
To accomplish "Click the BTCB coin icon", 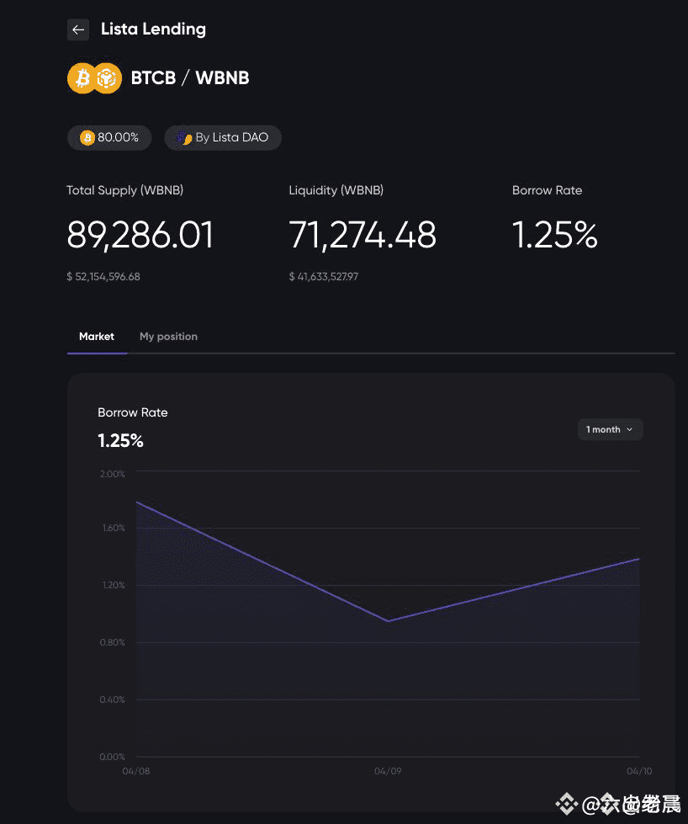I will tap(82, 77).
